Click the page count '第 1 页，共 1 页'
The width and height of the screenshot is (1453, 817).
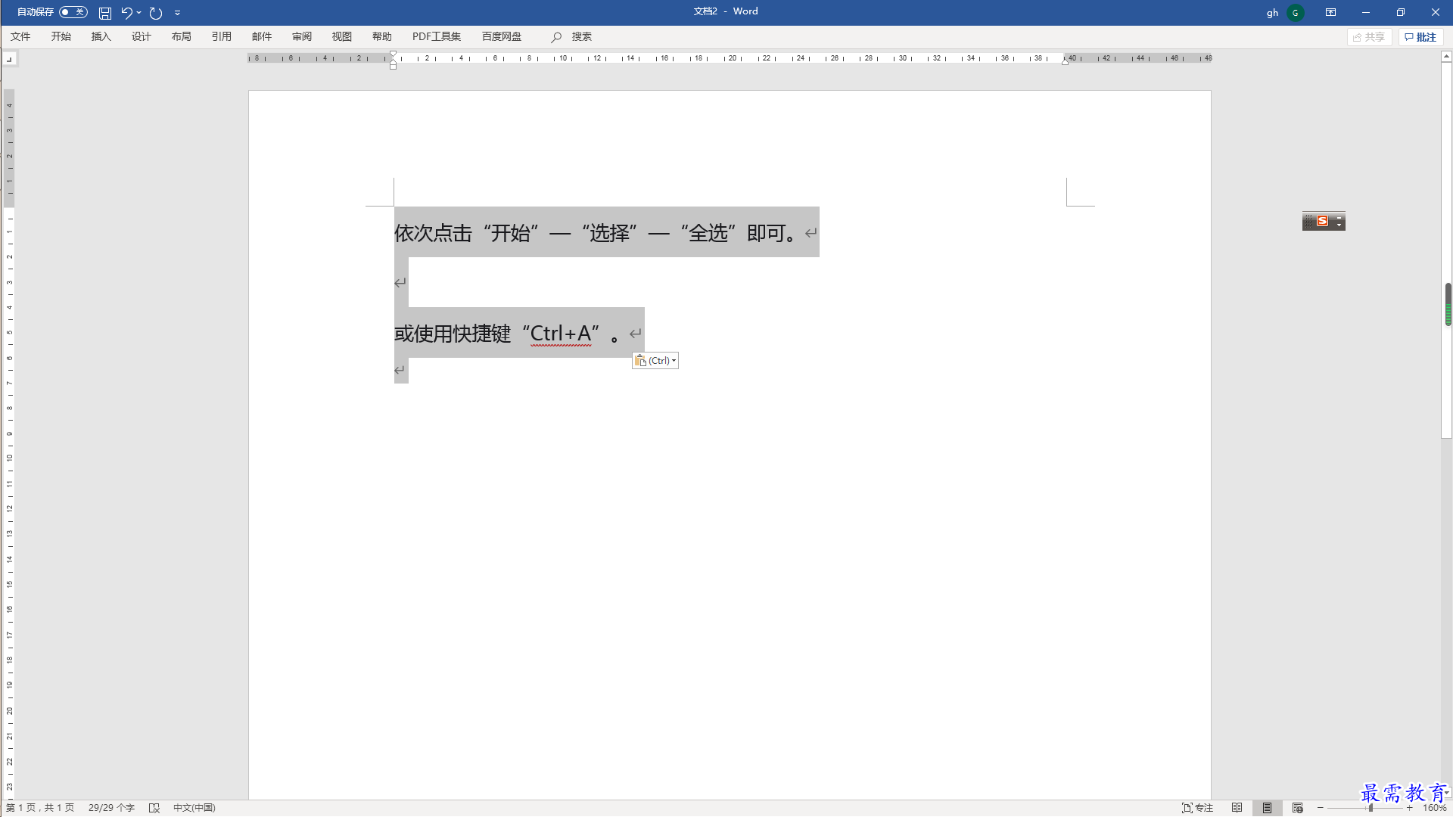tap(40, 808)
